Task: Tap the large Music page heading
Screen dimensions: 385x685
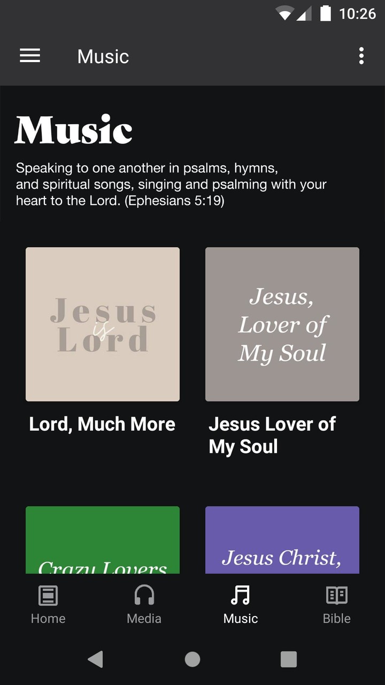Action: point(74,130)
